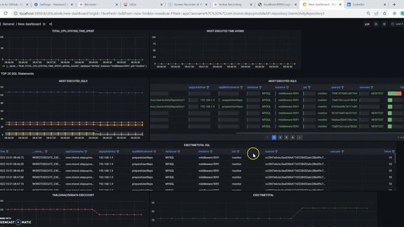The image size is (404, 227).
Task: Filter usecase column in Most Executed SQLs
Action: tap(372, 88)
